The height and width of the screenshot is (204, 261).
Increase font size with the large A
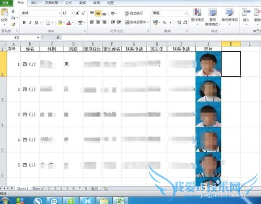[x=77, y=13]
